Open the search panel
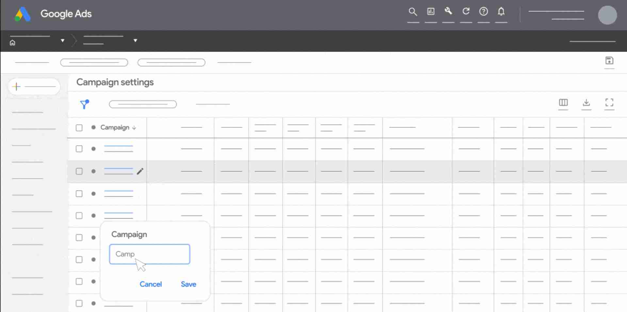 point(413,11)
